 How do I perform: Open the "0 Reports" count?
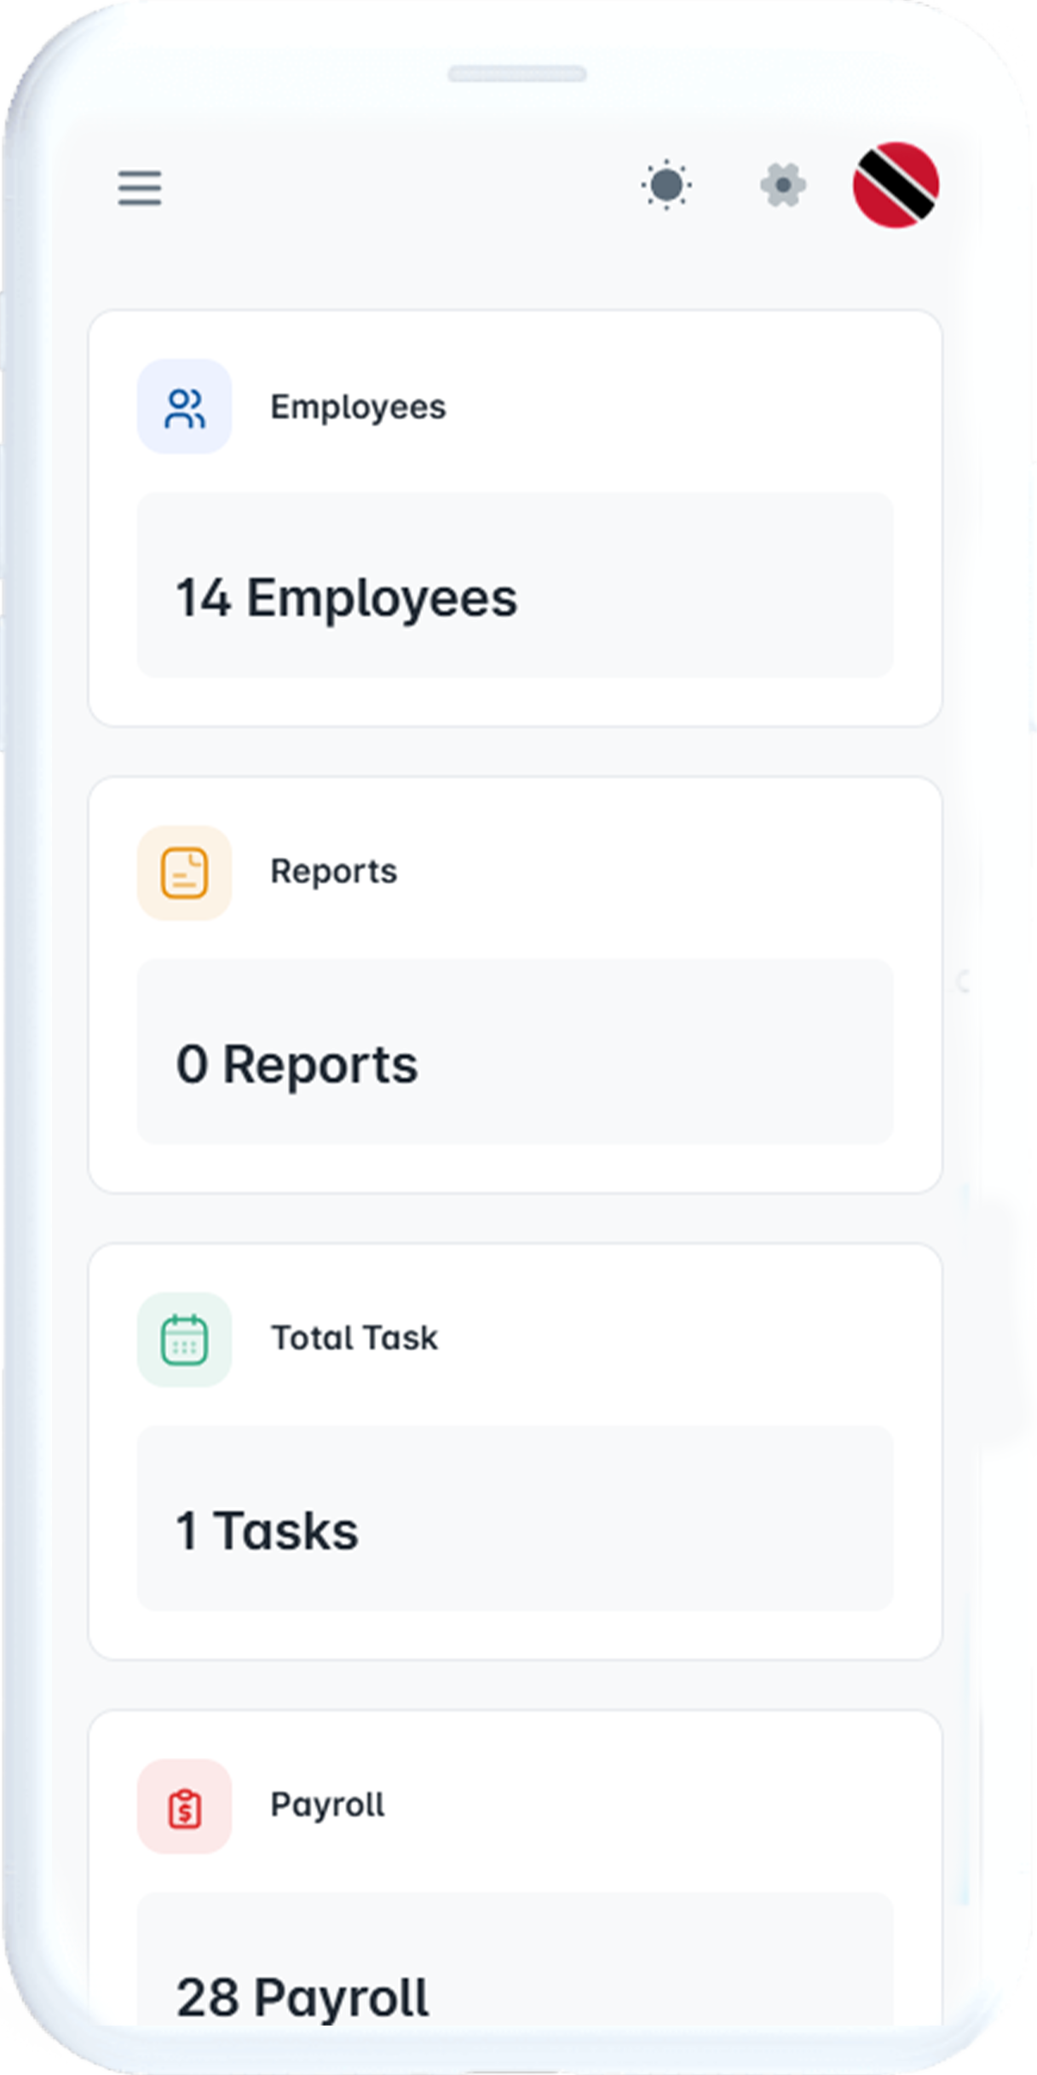(x=297, y=1064)
